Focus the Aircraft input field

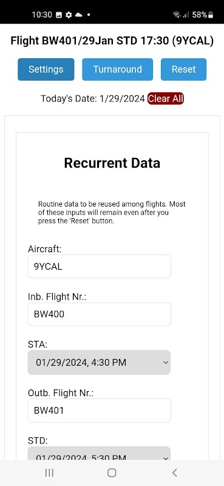pos(99,267)
